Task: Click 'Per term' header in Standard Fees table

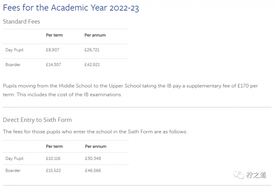Action: [x=54, y=35]
